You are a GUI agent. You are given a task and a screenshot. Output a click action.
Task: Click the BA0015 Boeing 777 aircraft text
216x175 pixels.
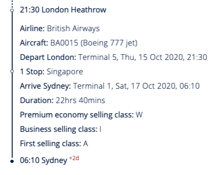94,43
